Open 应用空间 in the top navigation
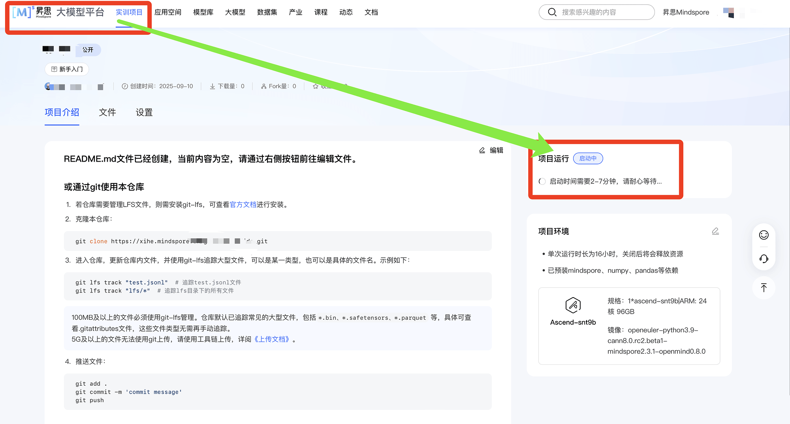 coord(168,12)
